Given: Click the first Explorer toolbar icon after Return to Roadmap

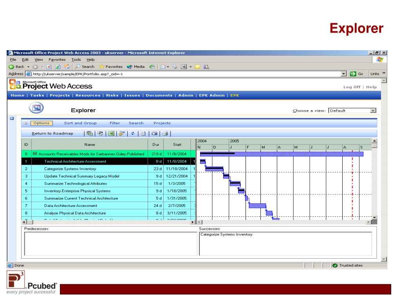Looking at the screenshot, I should (x=90, y=133).
